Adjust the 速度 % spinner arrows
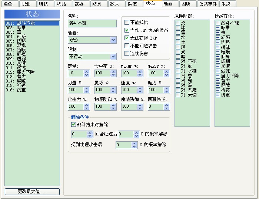This screenshot has width=259, height=199. click(x=140, y=90)
